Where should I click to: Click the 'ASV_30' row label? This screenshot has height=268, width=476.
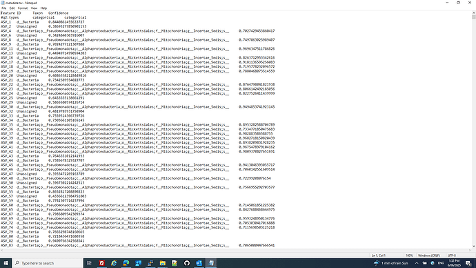[7, 107]
